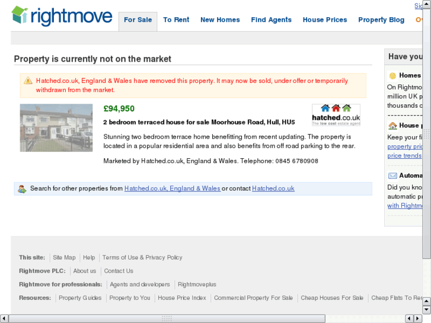Open Commercial Property For Sale link

tap(253, 298)
